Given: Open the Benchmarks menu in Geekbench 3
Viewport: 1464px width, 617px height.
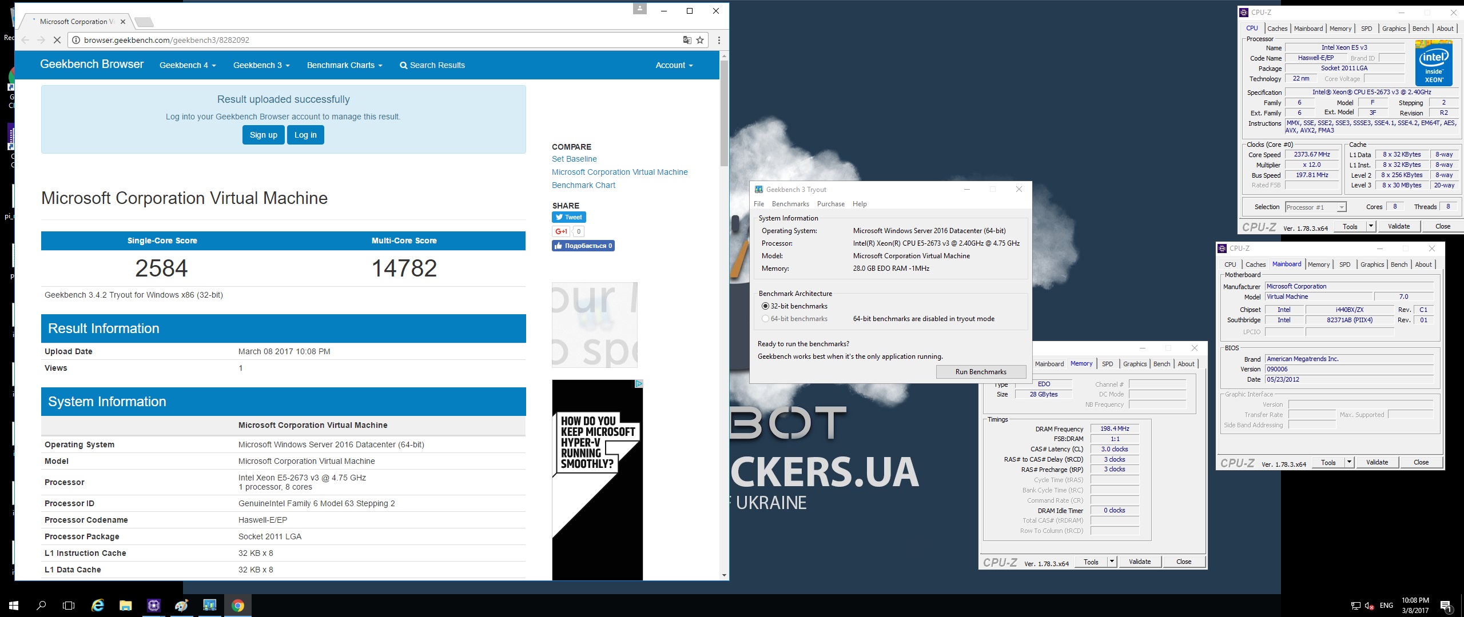Looking at the screenshot, I should 790,204.
